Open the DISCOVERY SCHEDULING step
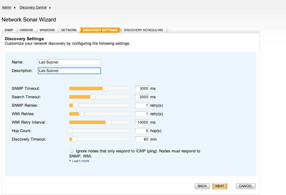The width and height of the screenshot is (286, 195). click(143, 30)
